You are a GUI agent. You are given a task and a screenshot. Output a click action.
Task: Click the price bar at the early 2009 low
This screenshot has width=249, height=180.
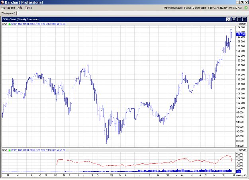(106, 135)
